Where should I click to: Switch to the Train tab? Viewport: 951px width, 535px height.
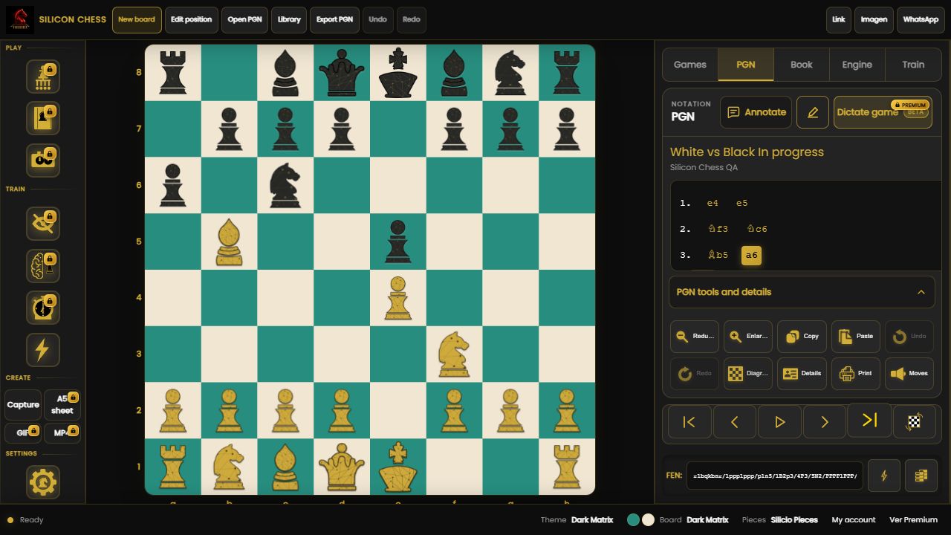[x=913, y=65]
